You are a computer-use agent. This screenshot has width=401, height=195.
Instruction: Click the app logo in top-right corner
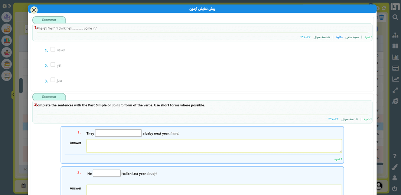(x=395, y=7)
